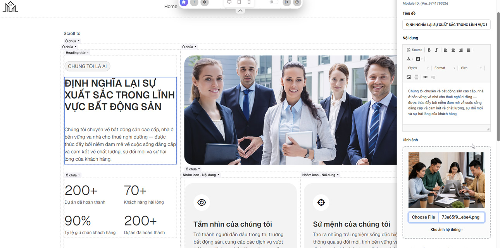Click inside the Nội dung text area
Viewport: 500px width, 248px height.
click(x=447, y=104)
